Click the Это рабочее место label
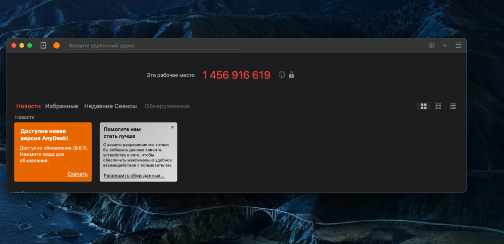The height and width of the screenshot is (244, 504). coord(171,75)
